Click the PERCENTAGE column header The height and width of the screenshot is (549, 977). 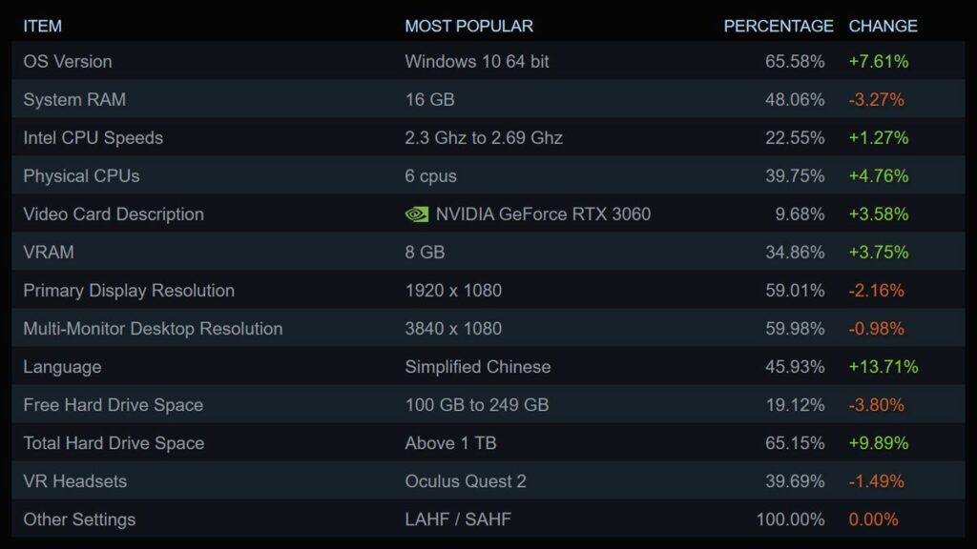(779, 26)
